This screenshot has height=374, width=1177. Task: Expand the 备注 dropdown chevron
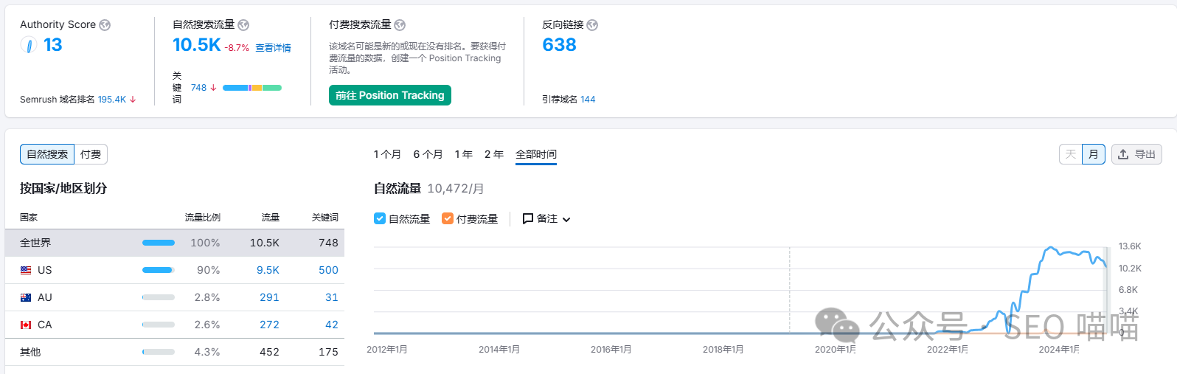pos(566,220)
